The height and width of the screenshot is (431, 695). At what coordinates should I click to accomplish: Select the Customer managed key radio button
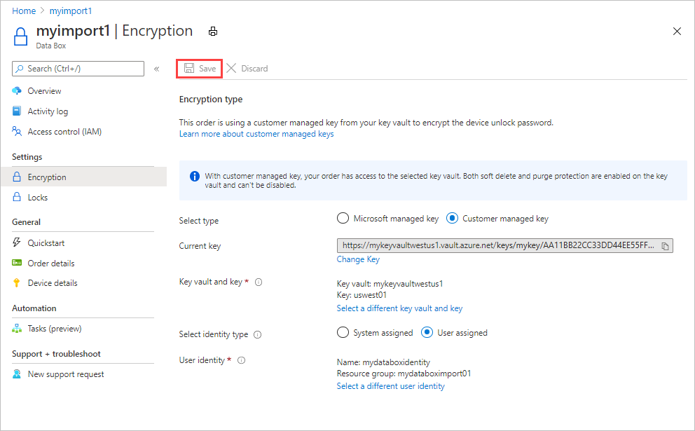point(452,218)
